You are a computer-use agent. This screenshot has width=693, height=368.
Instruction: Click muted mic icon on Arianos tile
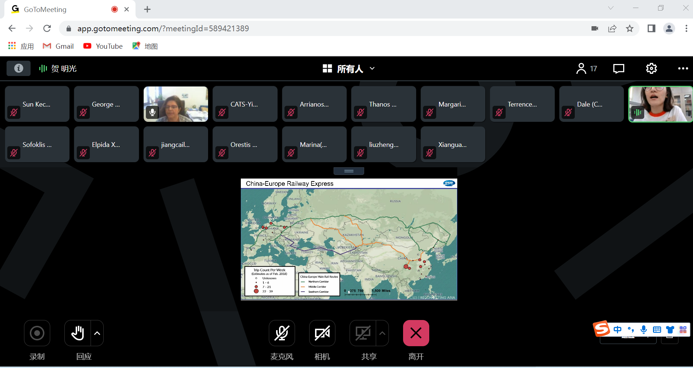tap(291, 112)
